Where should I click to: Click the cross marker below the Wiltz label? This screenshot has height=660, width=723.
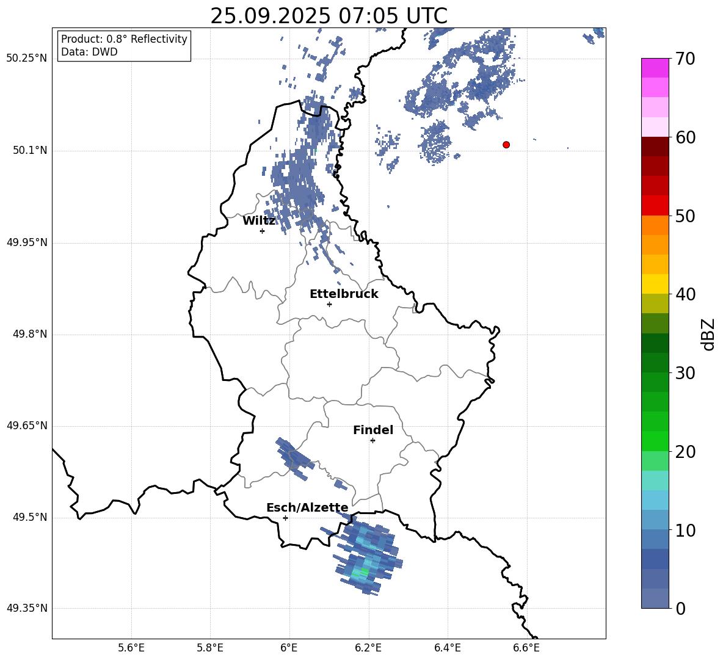click(263, 231)
